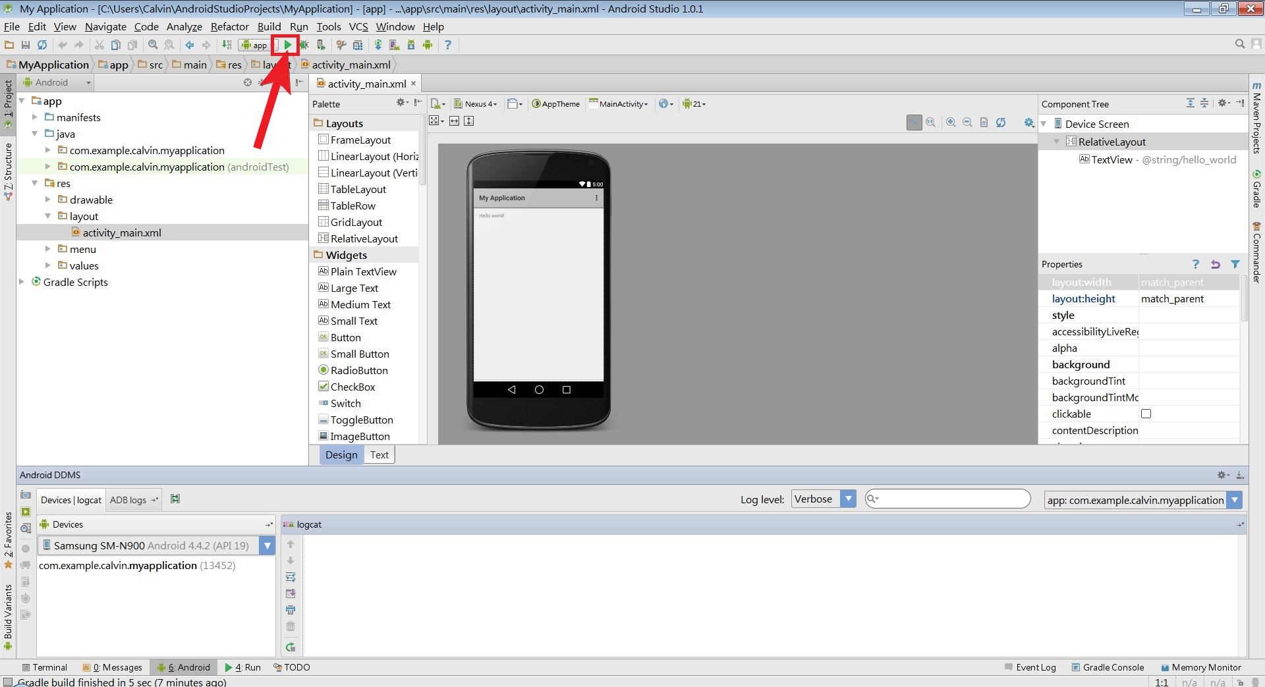
Task: Open the API 21 version dropdown
Action: point(694,103)
